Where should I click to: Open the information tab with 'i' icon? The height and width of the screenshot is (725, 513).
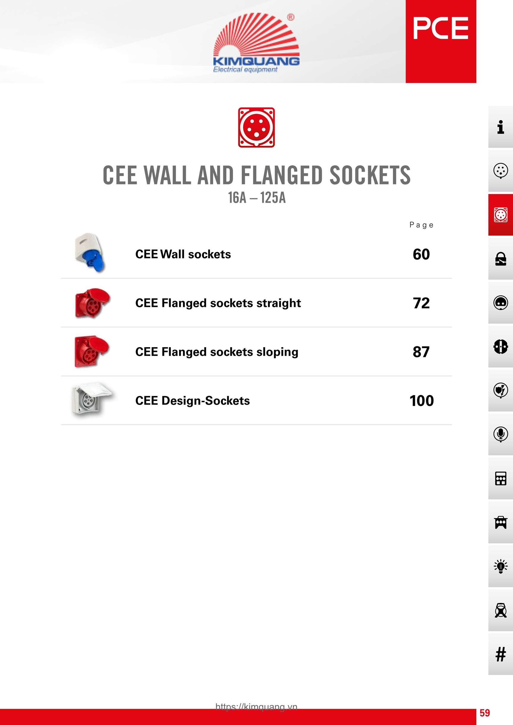click(x=500, y=127)
